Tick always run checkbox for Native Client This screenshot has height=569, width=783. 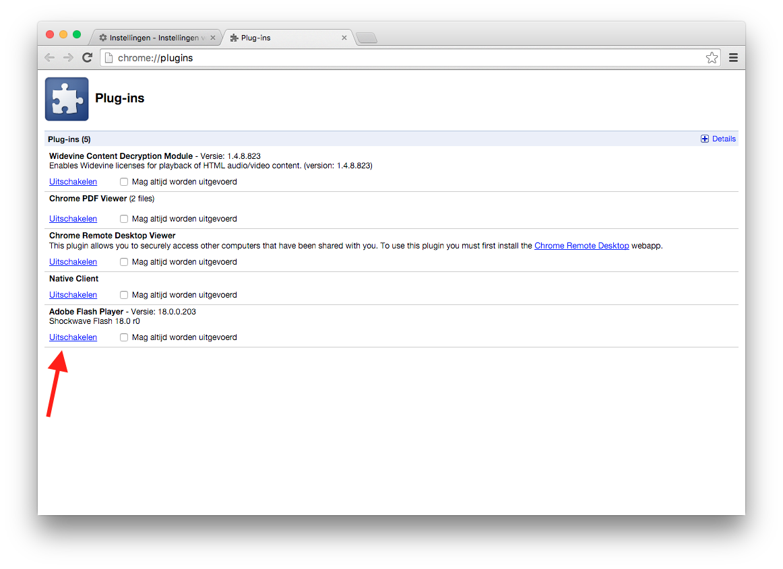pyautogui.click(x=124, y=295)
